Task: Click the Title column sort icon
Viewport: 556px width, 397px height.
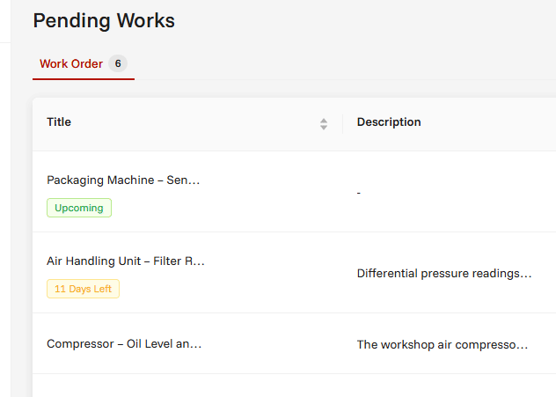Action: [324, 124]
